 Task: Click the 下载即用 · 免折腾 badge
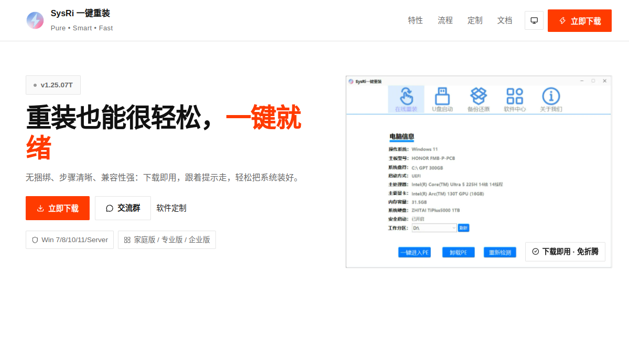[565, 252]
